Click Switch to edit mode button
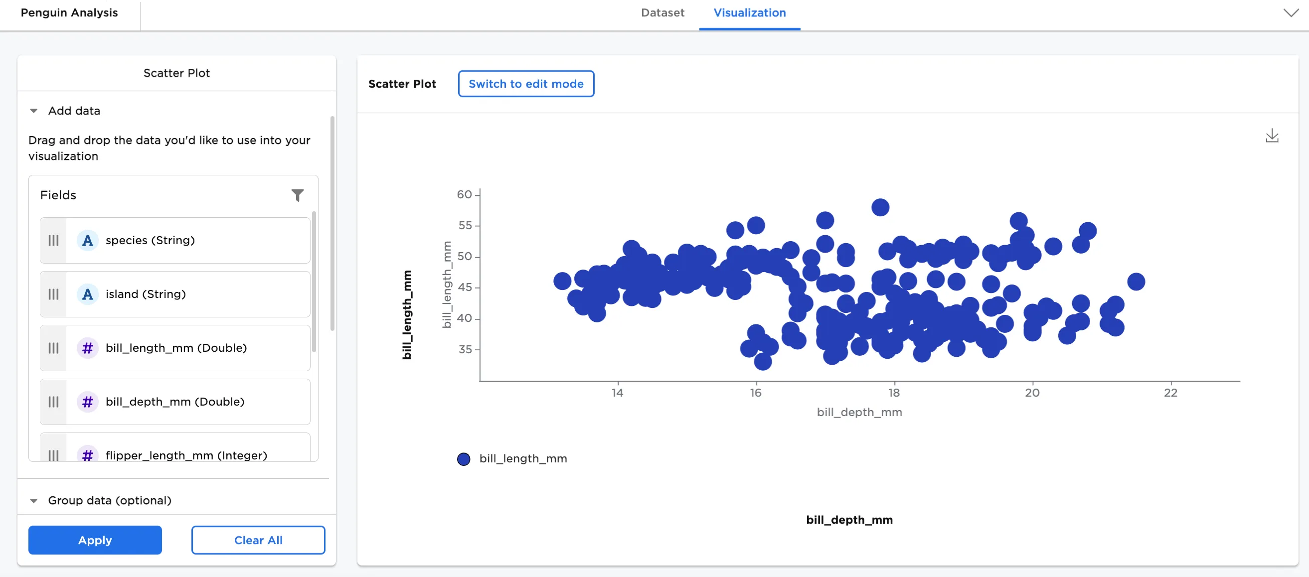This screenshot has width=1309, height=577. pyautogui.click(x=525, y=84)
